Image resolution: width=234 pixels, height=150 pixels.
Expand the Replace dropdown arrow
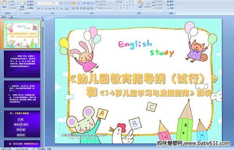pos(174,5)
